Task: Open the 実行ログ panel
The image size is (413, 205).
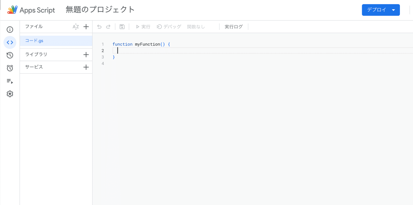Action: pos(234,26)
